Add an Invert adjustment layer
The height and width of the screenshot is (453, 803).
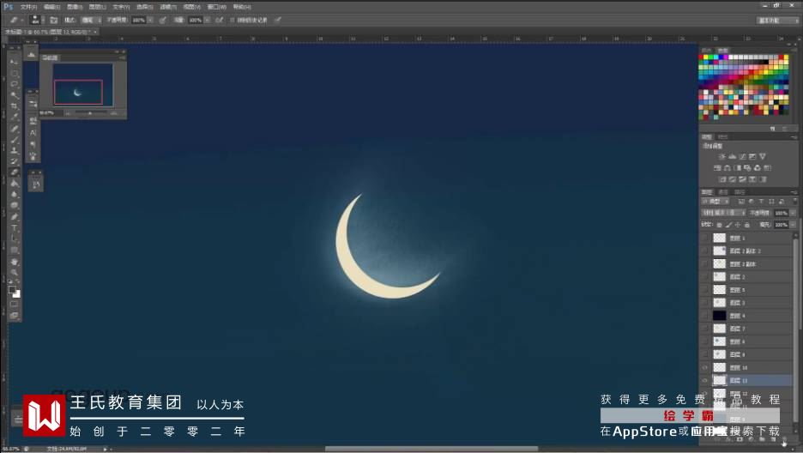(x=722, y=179)
